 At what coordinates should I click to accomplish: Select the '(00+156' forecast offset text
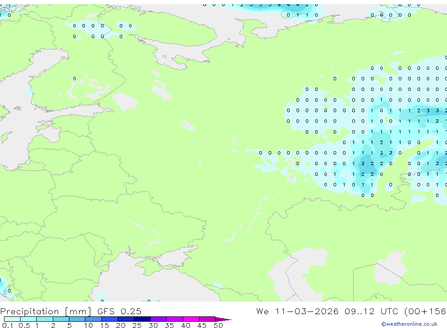click(x=426, y=311)
